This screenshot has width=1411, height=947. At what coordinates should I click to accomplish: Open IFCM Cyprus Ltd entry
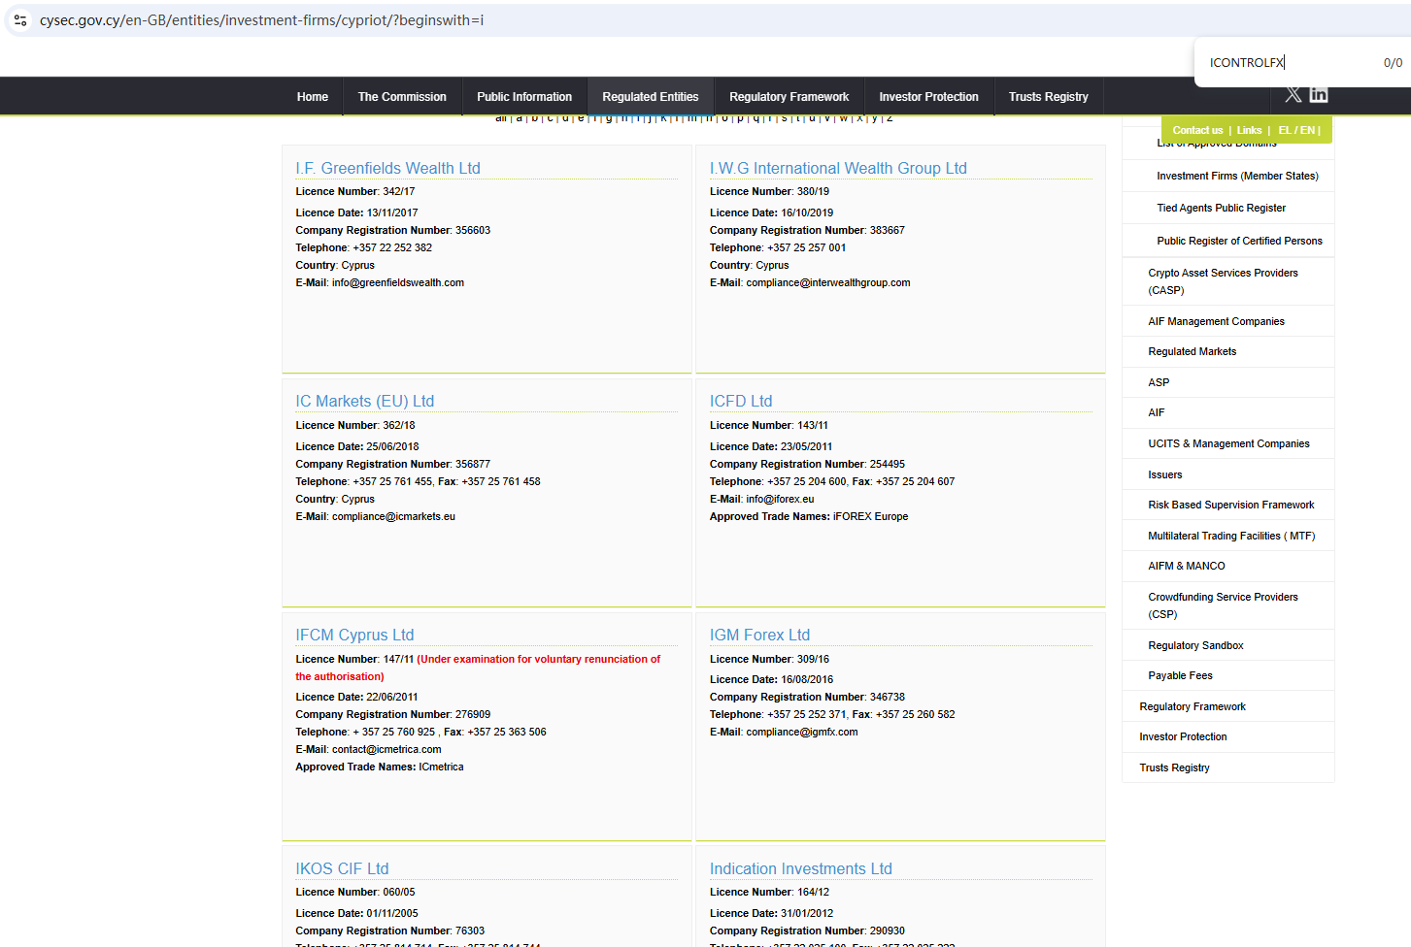(354, 636)
